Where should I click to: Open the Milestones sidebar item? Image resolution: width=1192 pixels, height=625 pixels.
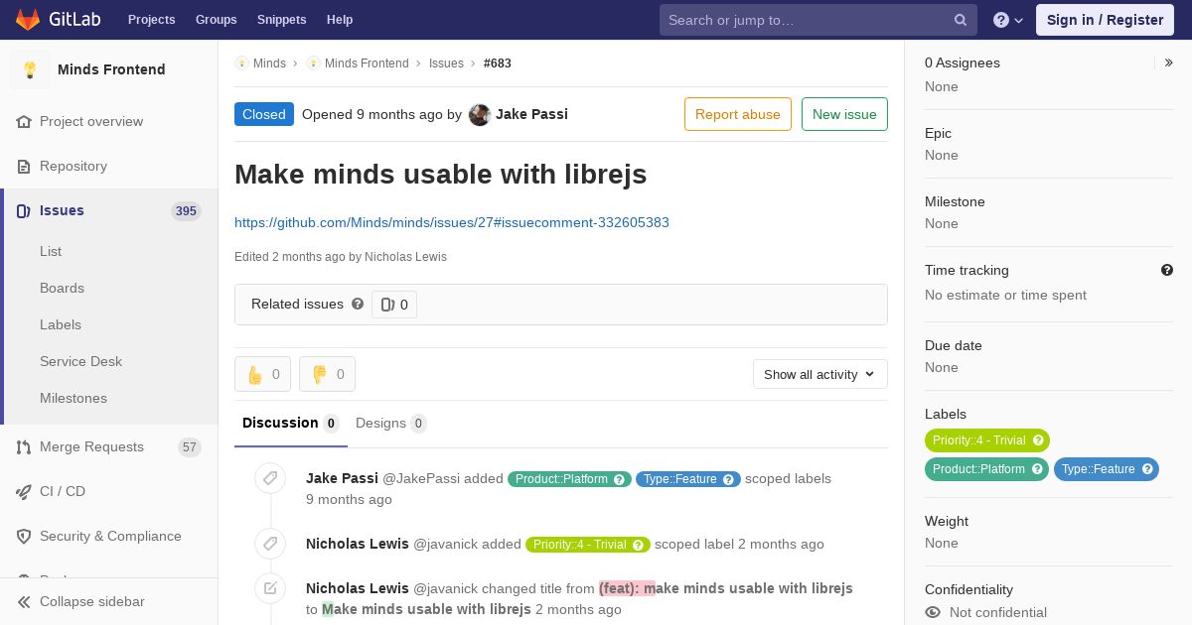74,398
